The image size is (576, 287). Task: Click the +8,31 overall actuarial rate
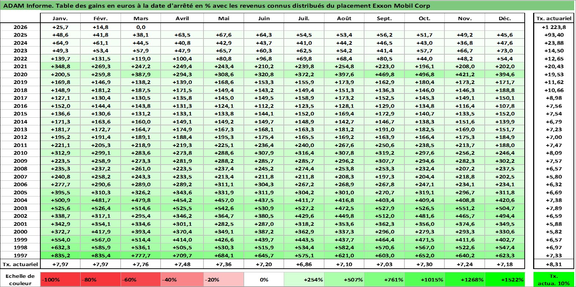click(554, 264)
